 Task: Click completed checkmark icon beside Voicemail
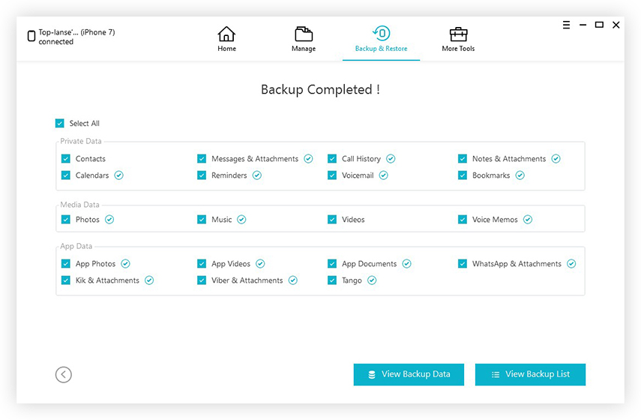pos(383,175)
